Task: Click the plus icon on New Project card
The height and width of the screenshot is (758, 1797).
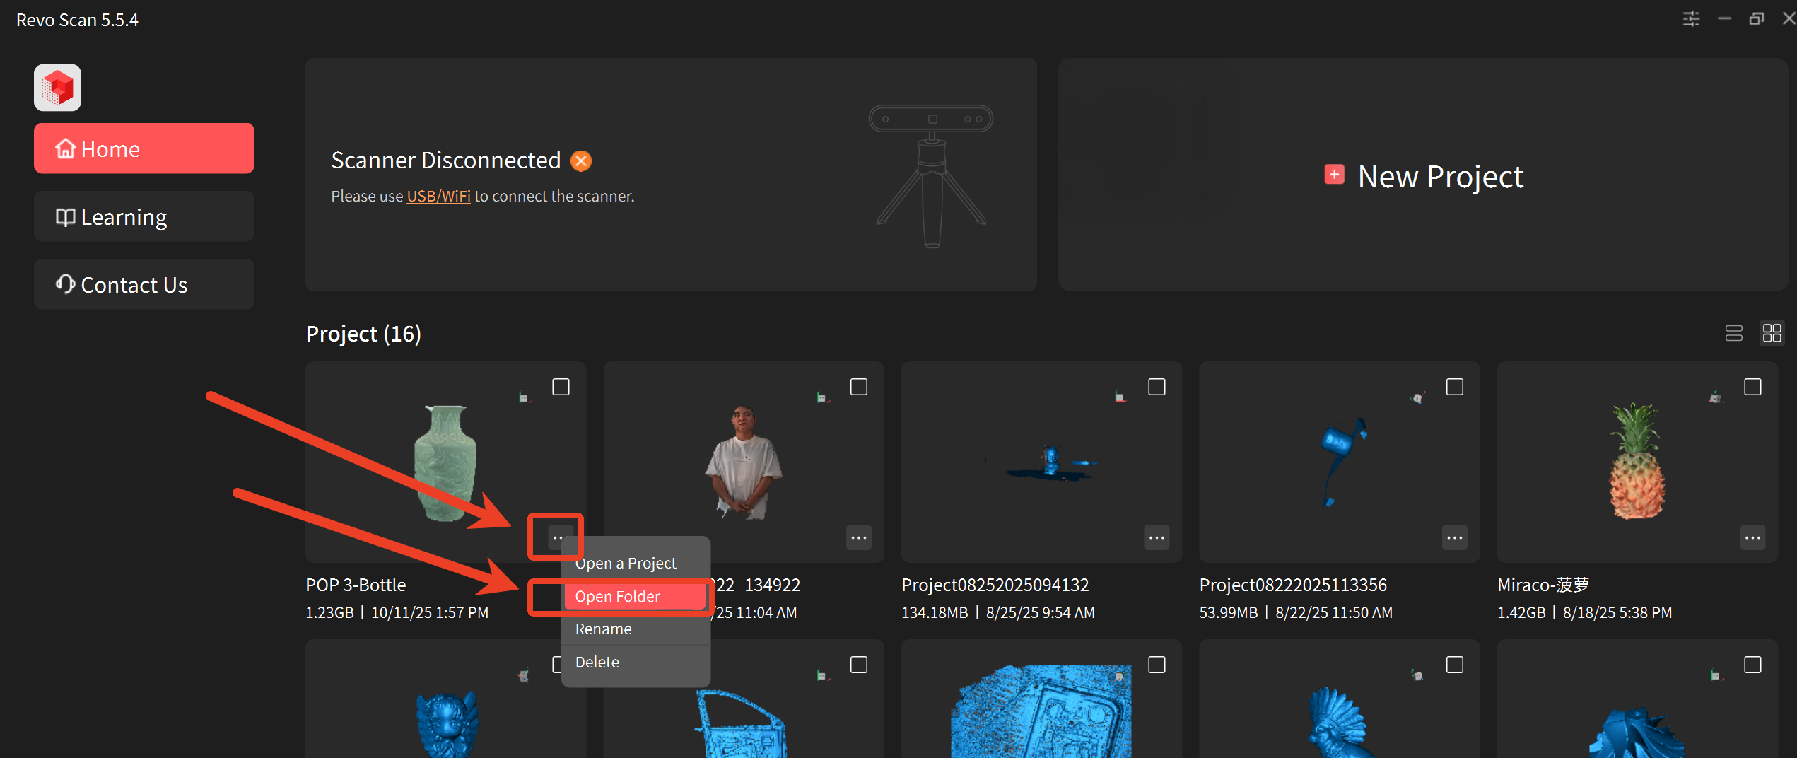Action: tap(1334, 175)
